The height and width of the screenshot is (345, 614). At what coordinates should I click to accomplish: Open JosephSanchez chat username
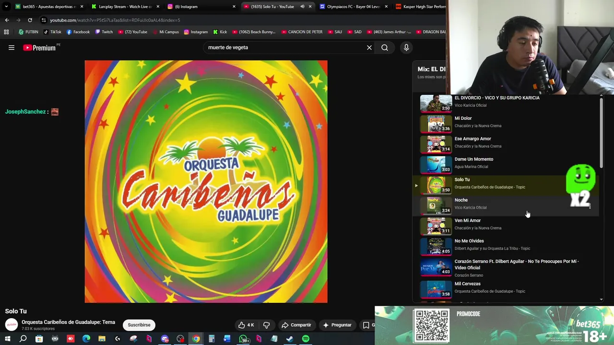pyautogui.click(x=25, y=112)
